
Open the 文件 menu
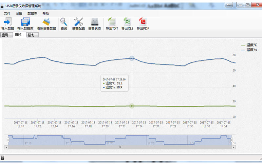(x=7, y=13)
